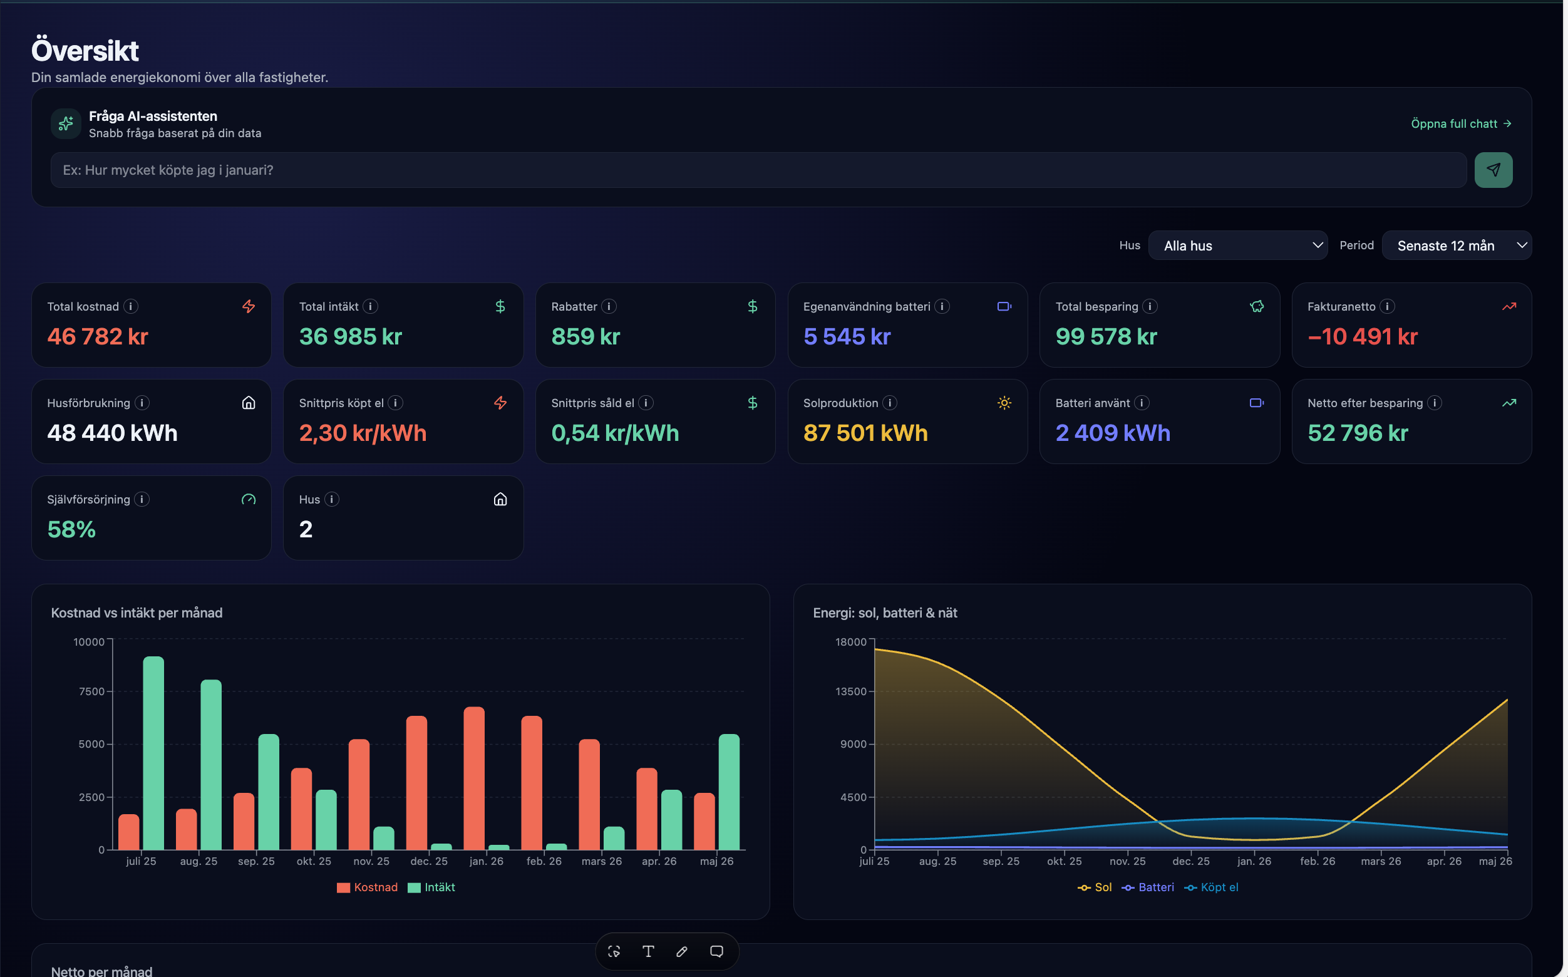Open info tooltip for Total kostnad

point(131,306)
